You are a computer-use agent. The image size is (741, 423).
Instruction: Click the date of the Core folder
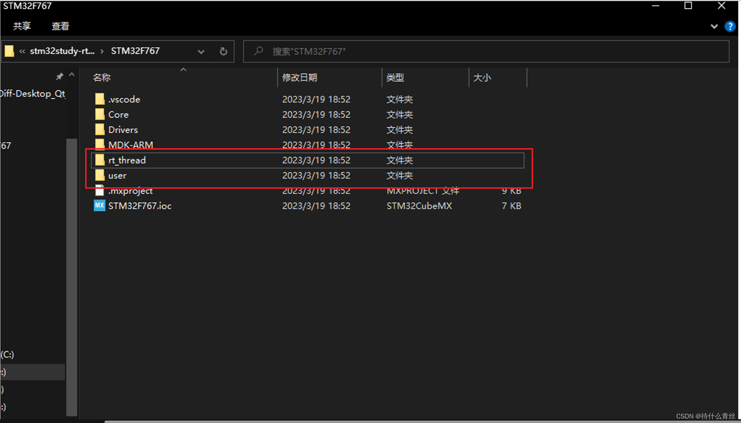(x=316, y=115)
